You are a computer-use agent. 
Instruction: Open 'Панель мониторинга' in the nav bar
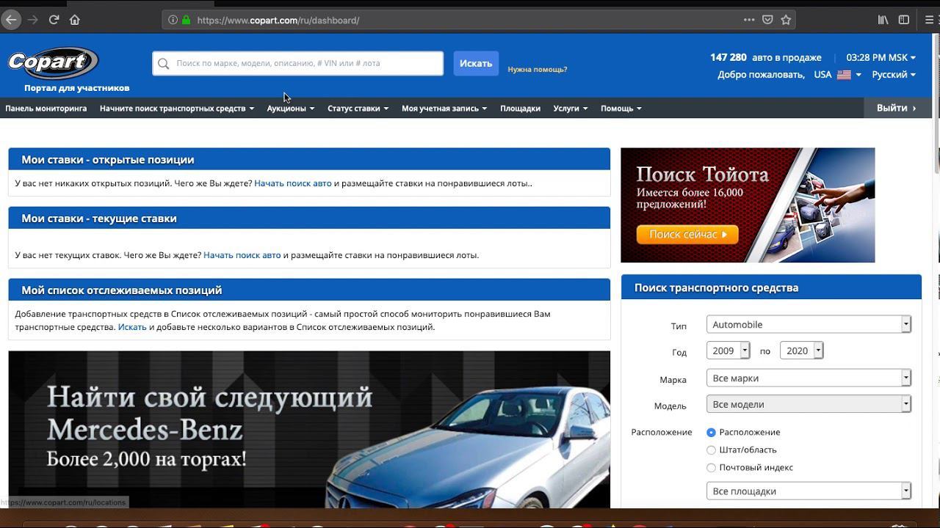[46, 109]
